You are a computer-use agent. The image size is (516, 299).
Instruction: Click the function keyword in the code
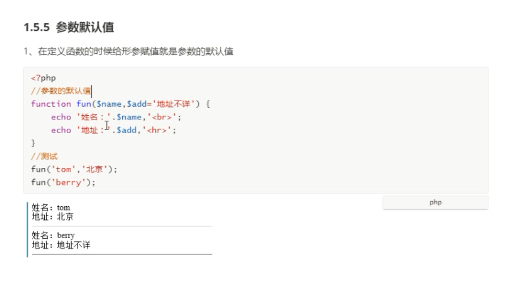coord(51,104)
